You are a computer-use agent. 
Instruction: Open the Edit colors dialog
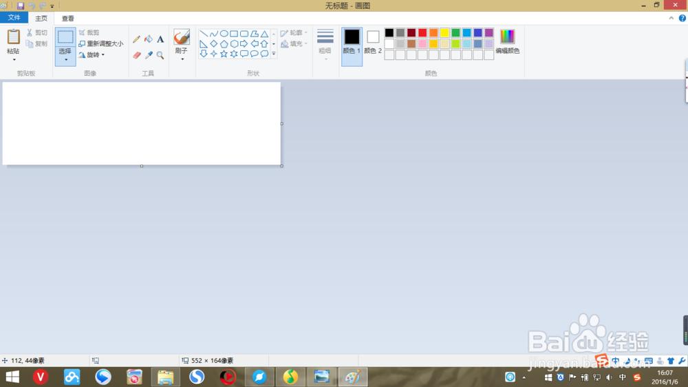[x=507, y=42]
